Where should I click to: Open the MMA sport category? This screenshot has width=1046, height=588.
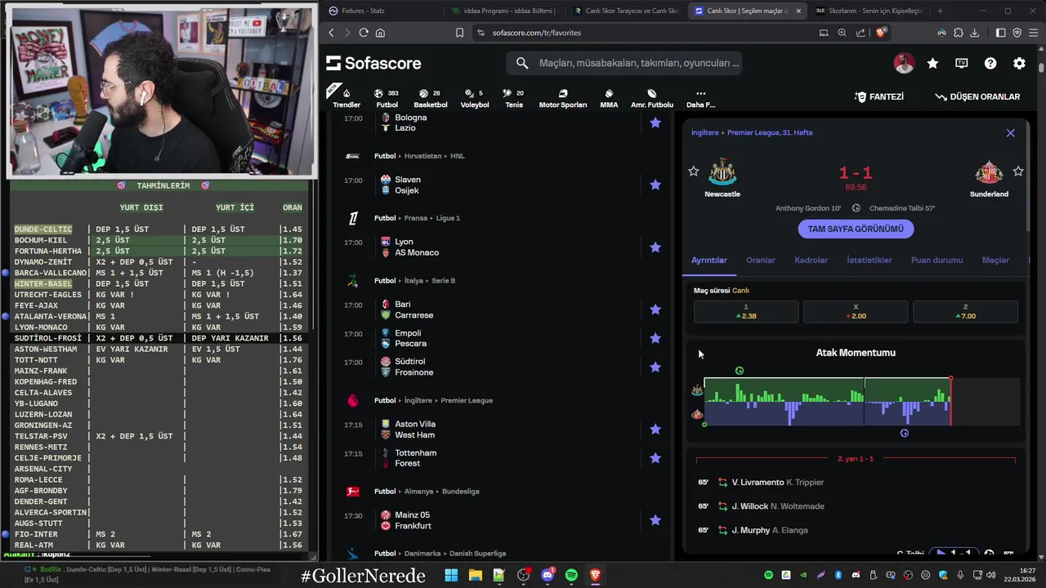point(609,98)
